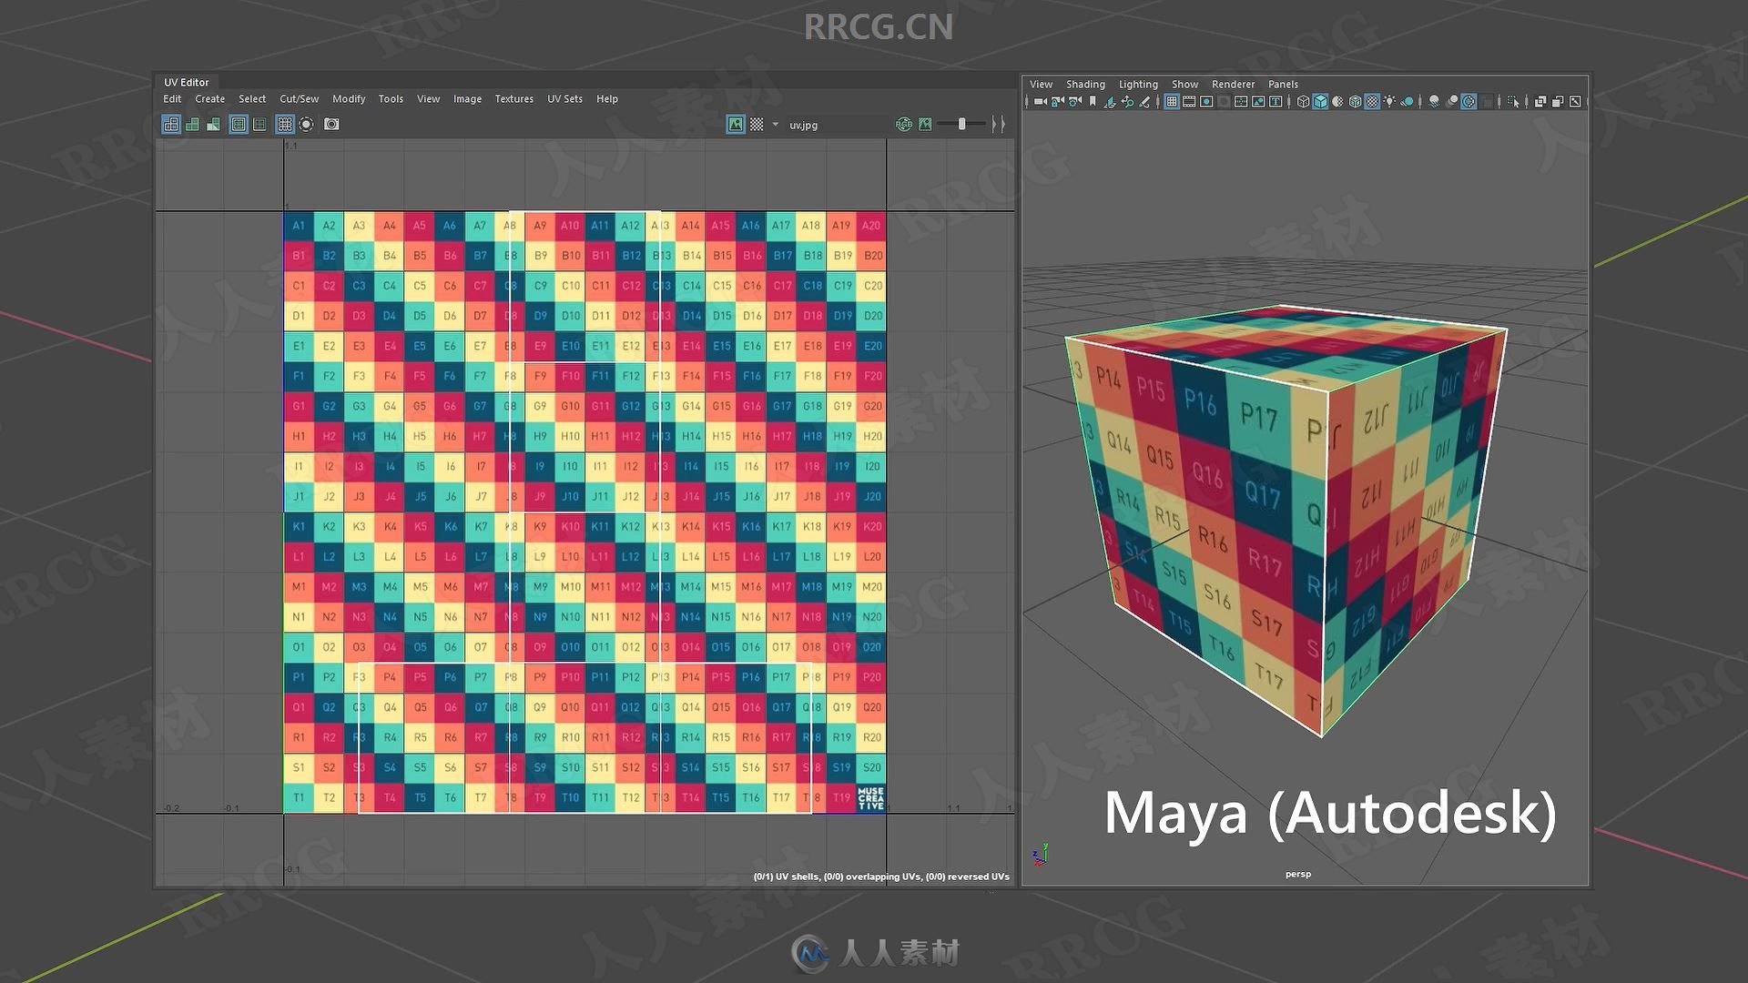This screenshot has height=983, width=1748.
Task: Switch to wireframe shading icon
Action: coord(1303,102)
